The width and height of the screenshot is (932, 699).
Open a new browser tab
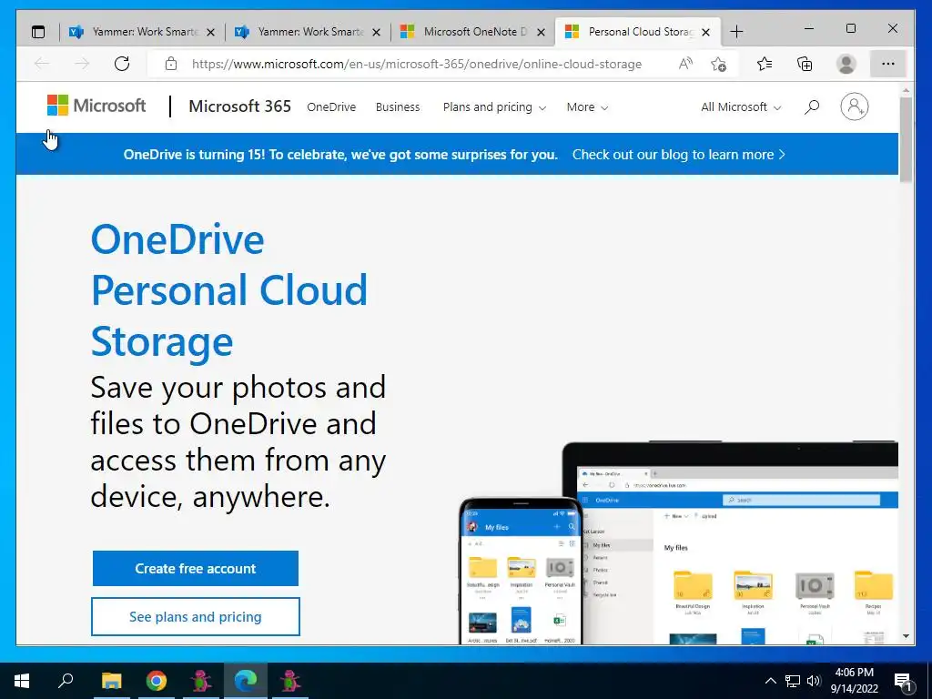point(736,32)
